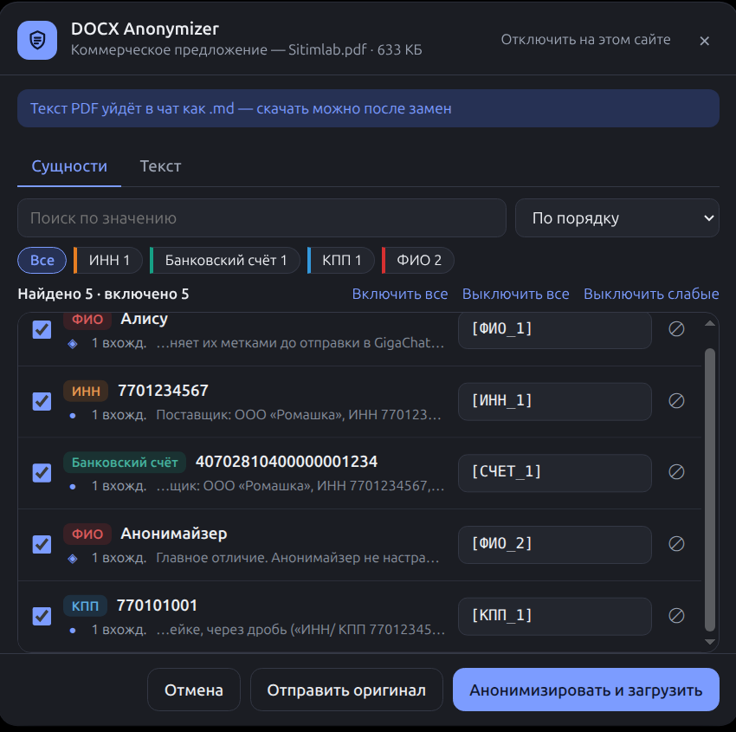Click the slash-circle icon for bank account row
736x732 pixels.
pos(676,472)
